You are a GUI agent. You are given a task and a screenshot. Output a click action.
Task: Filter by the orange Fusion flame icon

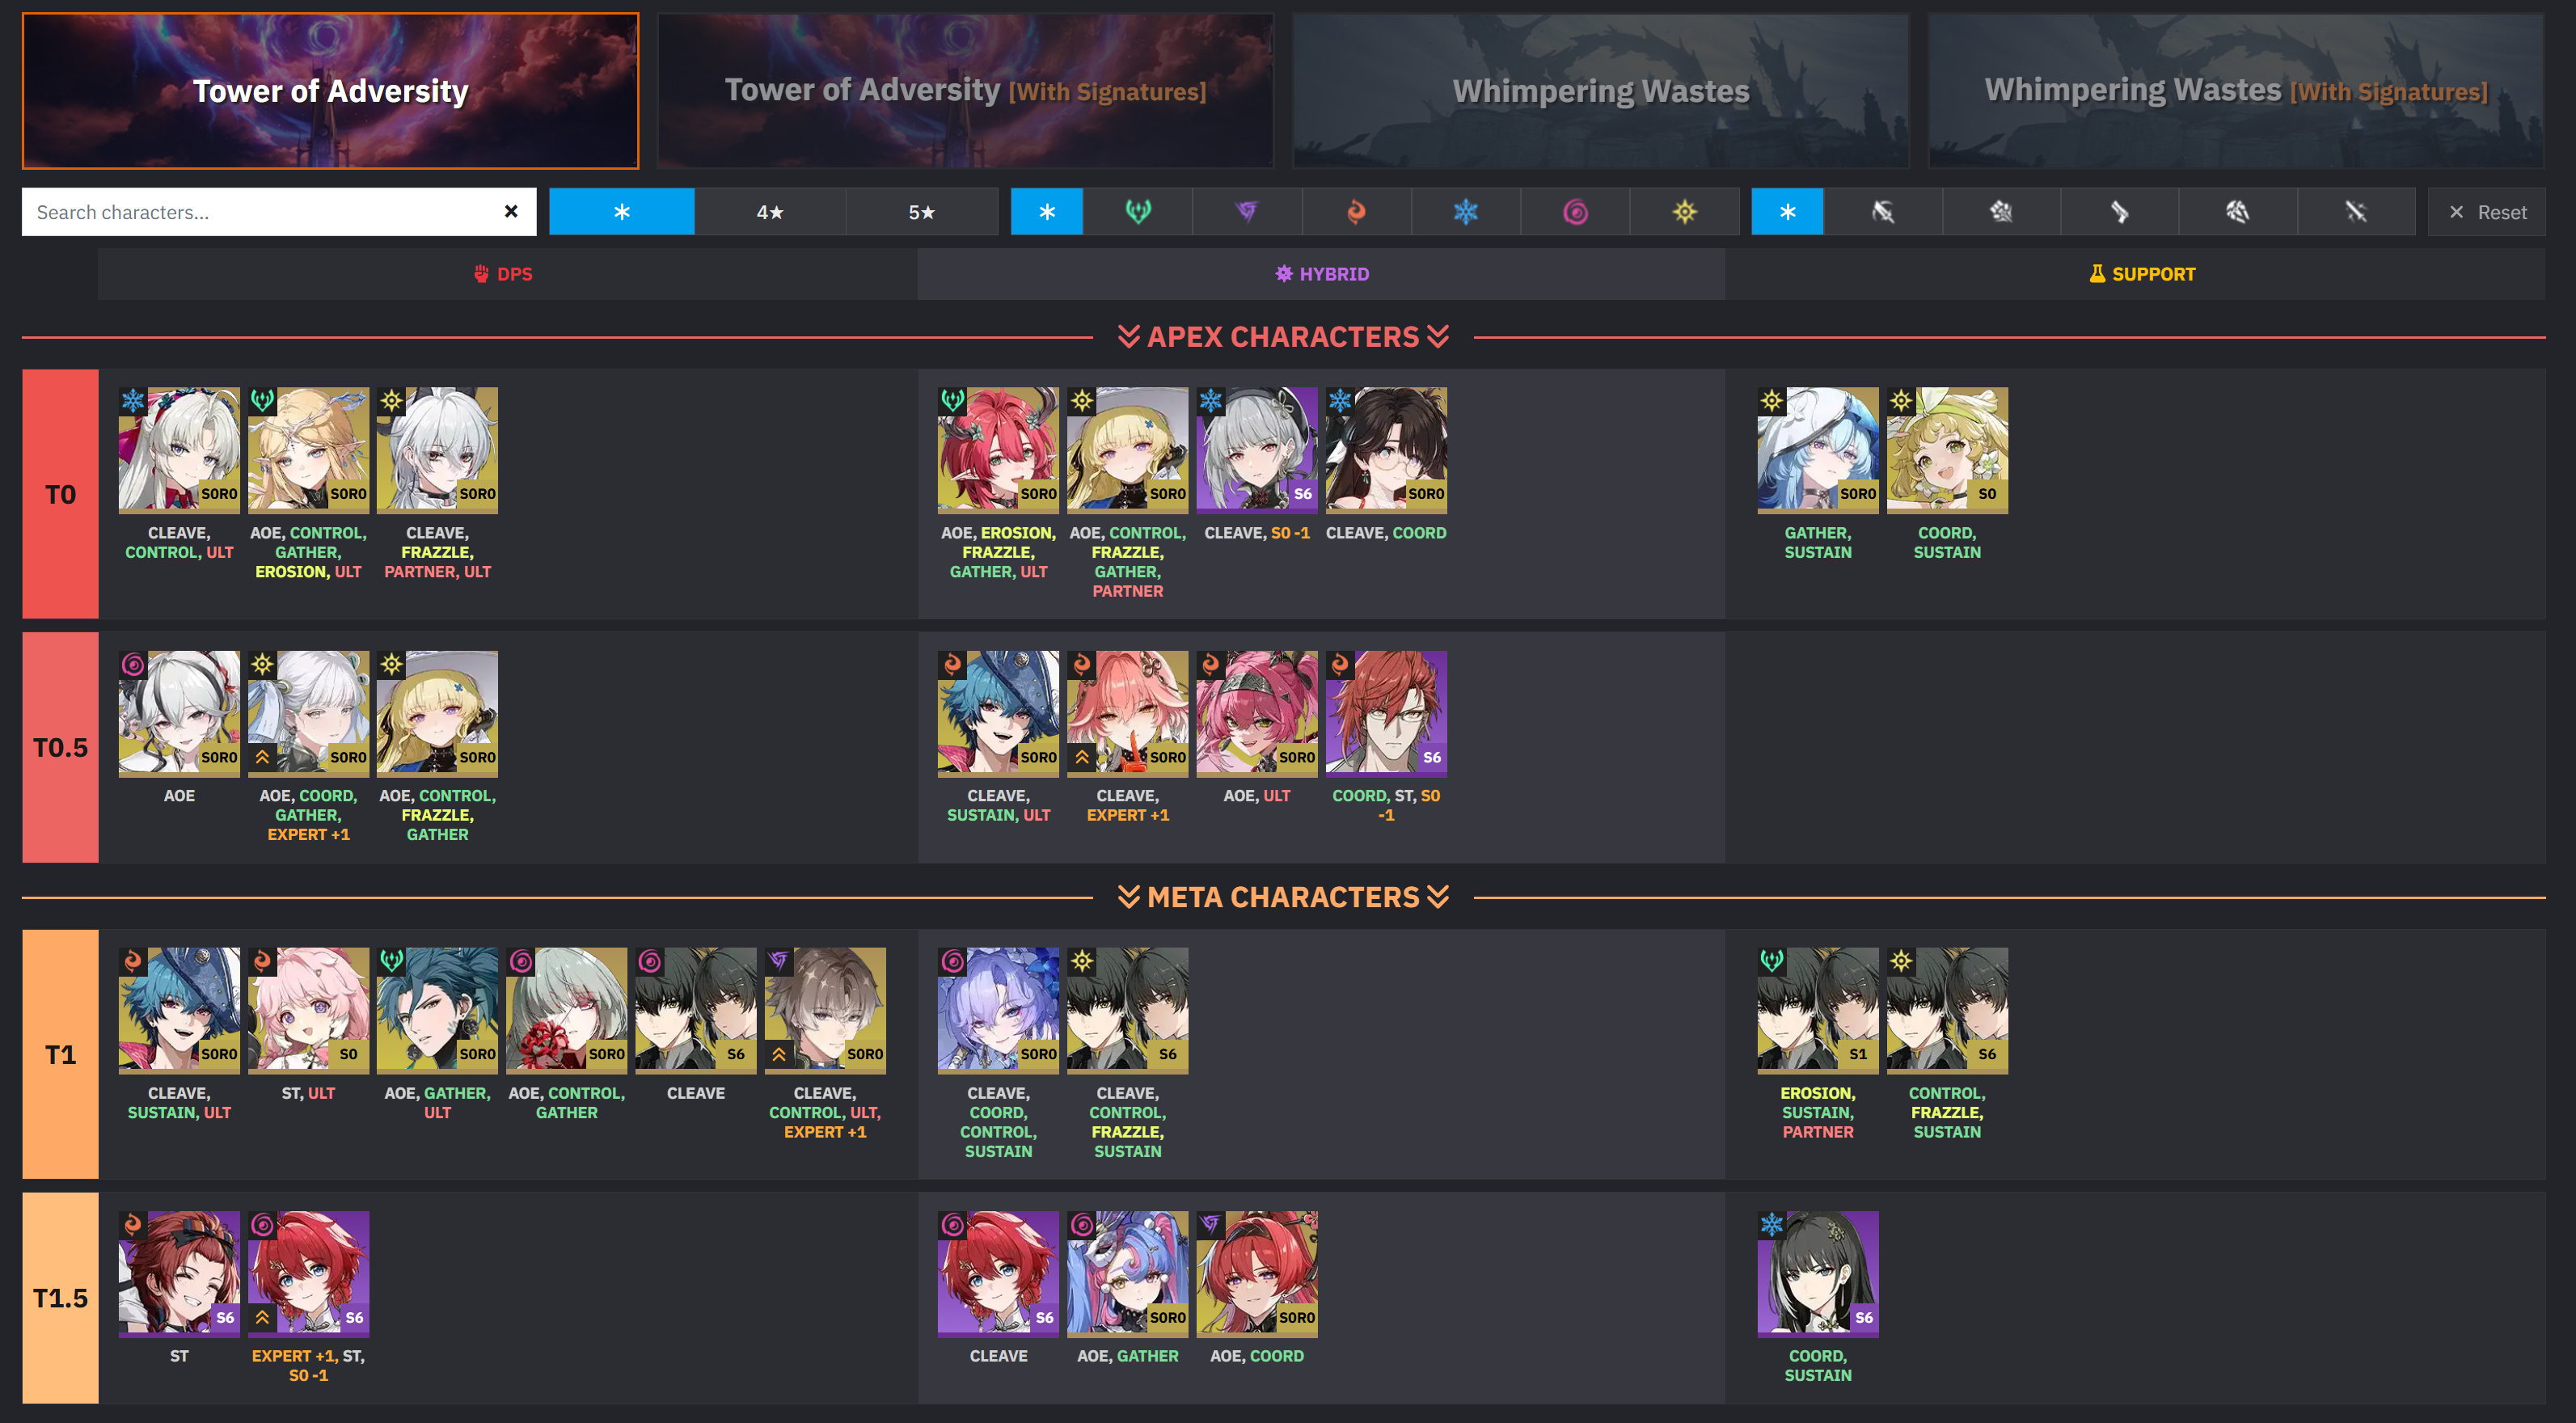point(1356,212)
